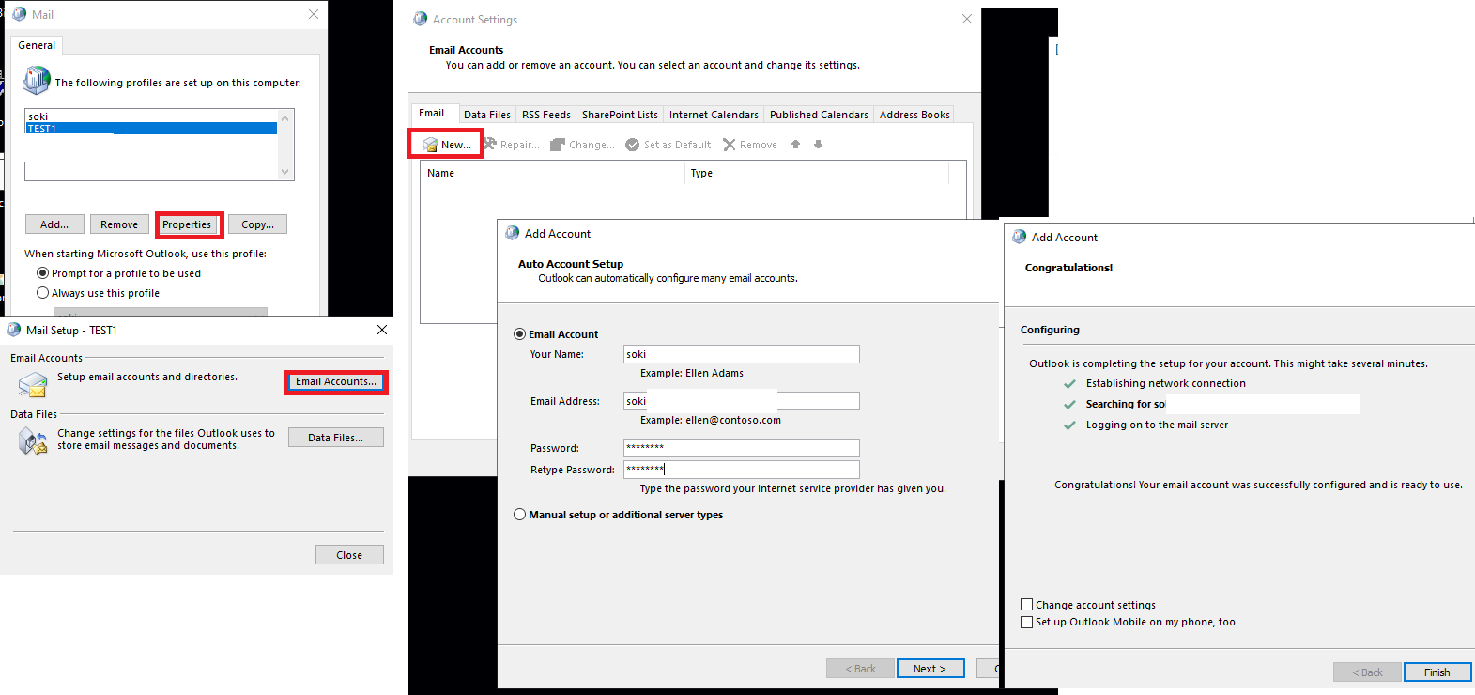This screenshot has width=1475, height=695.
Task: Open profile Properties button
Action: [x=187, y=224]
